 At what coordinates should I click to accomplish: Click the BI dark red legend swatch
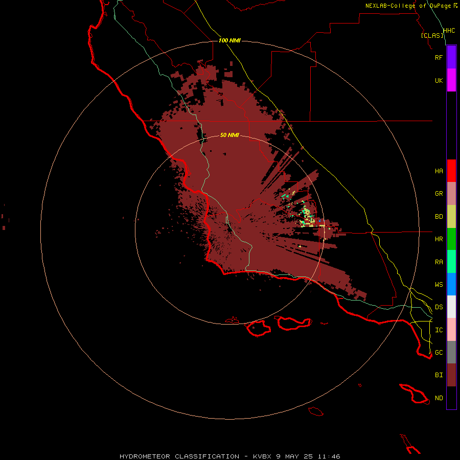(x=451, y=375)
